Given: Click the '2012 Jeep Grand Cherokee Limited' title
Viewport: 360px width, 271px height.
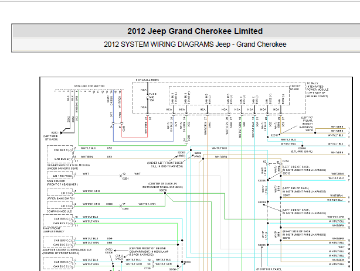Looking at the screenshot, I should pos(195,31).
